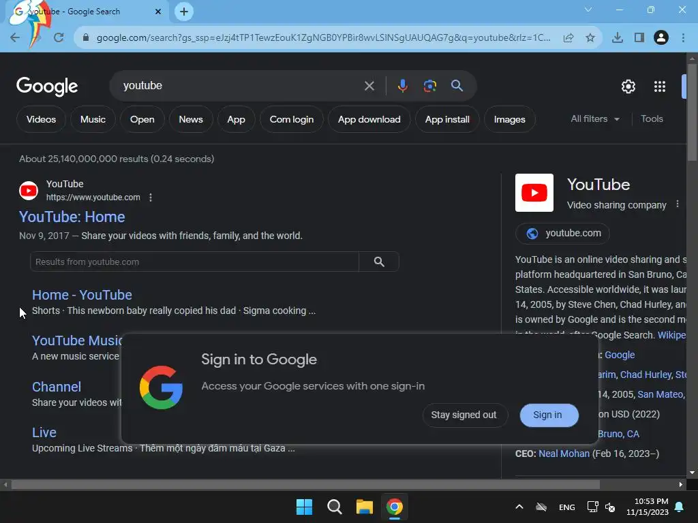Open the Chrome profile avatar
This screenshot has width=698, height=523.
coord(661,38)
